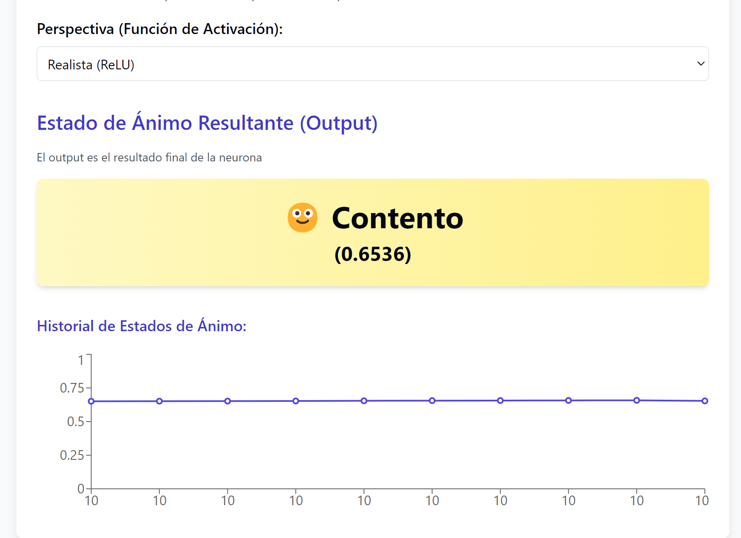The image size is (741, 538).
Task: Click the smiling face mood emoji
Action: pyautogui.click(x=302, y=218)
